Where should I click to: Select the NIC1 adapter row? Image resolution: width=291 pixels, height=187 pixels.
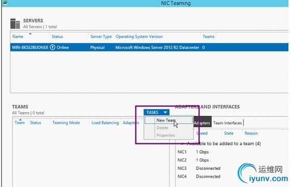tap(232, 152)
